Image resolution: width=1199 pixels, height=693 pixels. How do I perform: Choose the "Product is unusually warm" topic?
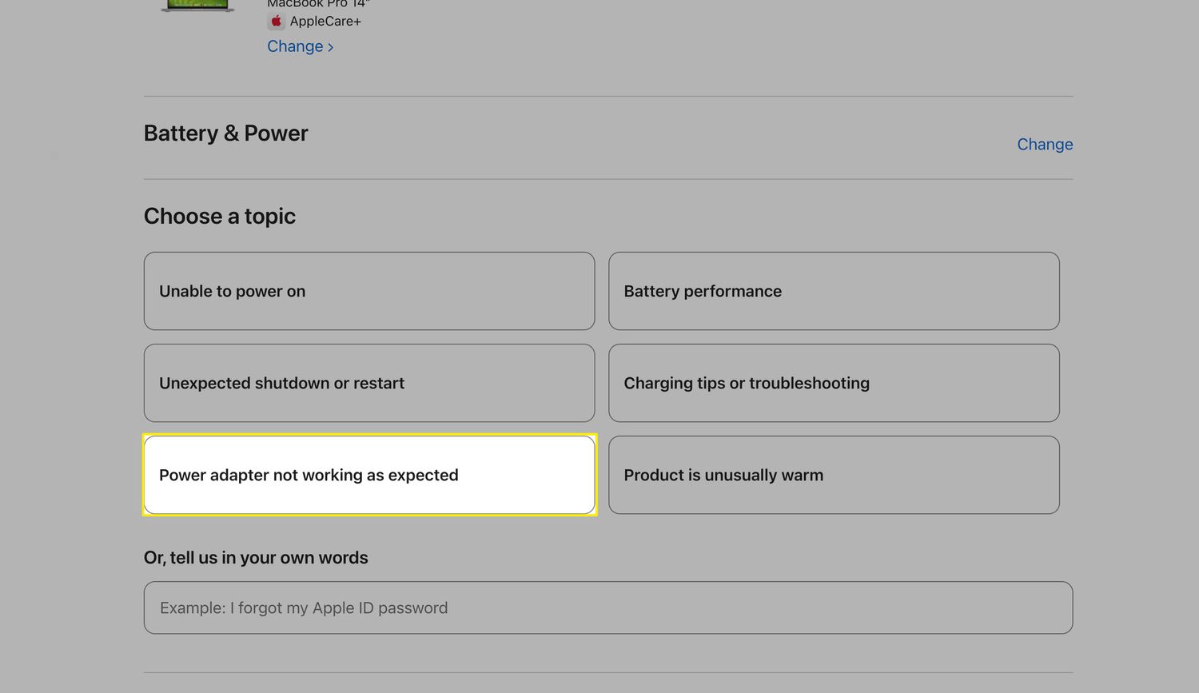[833, 475]
